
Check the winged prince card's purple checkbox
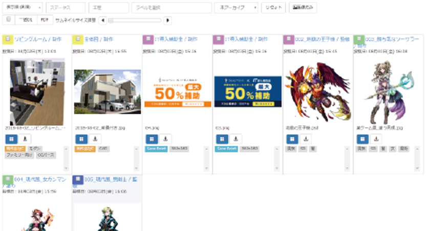[x=289, y=39]
